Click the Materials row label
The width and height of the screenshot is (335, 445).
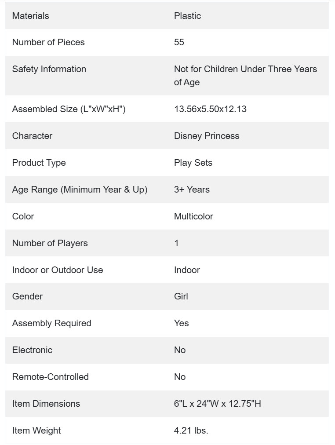coord(30,16)
